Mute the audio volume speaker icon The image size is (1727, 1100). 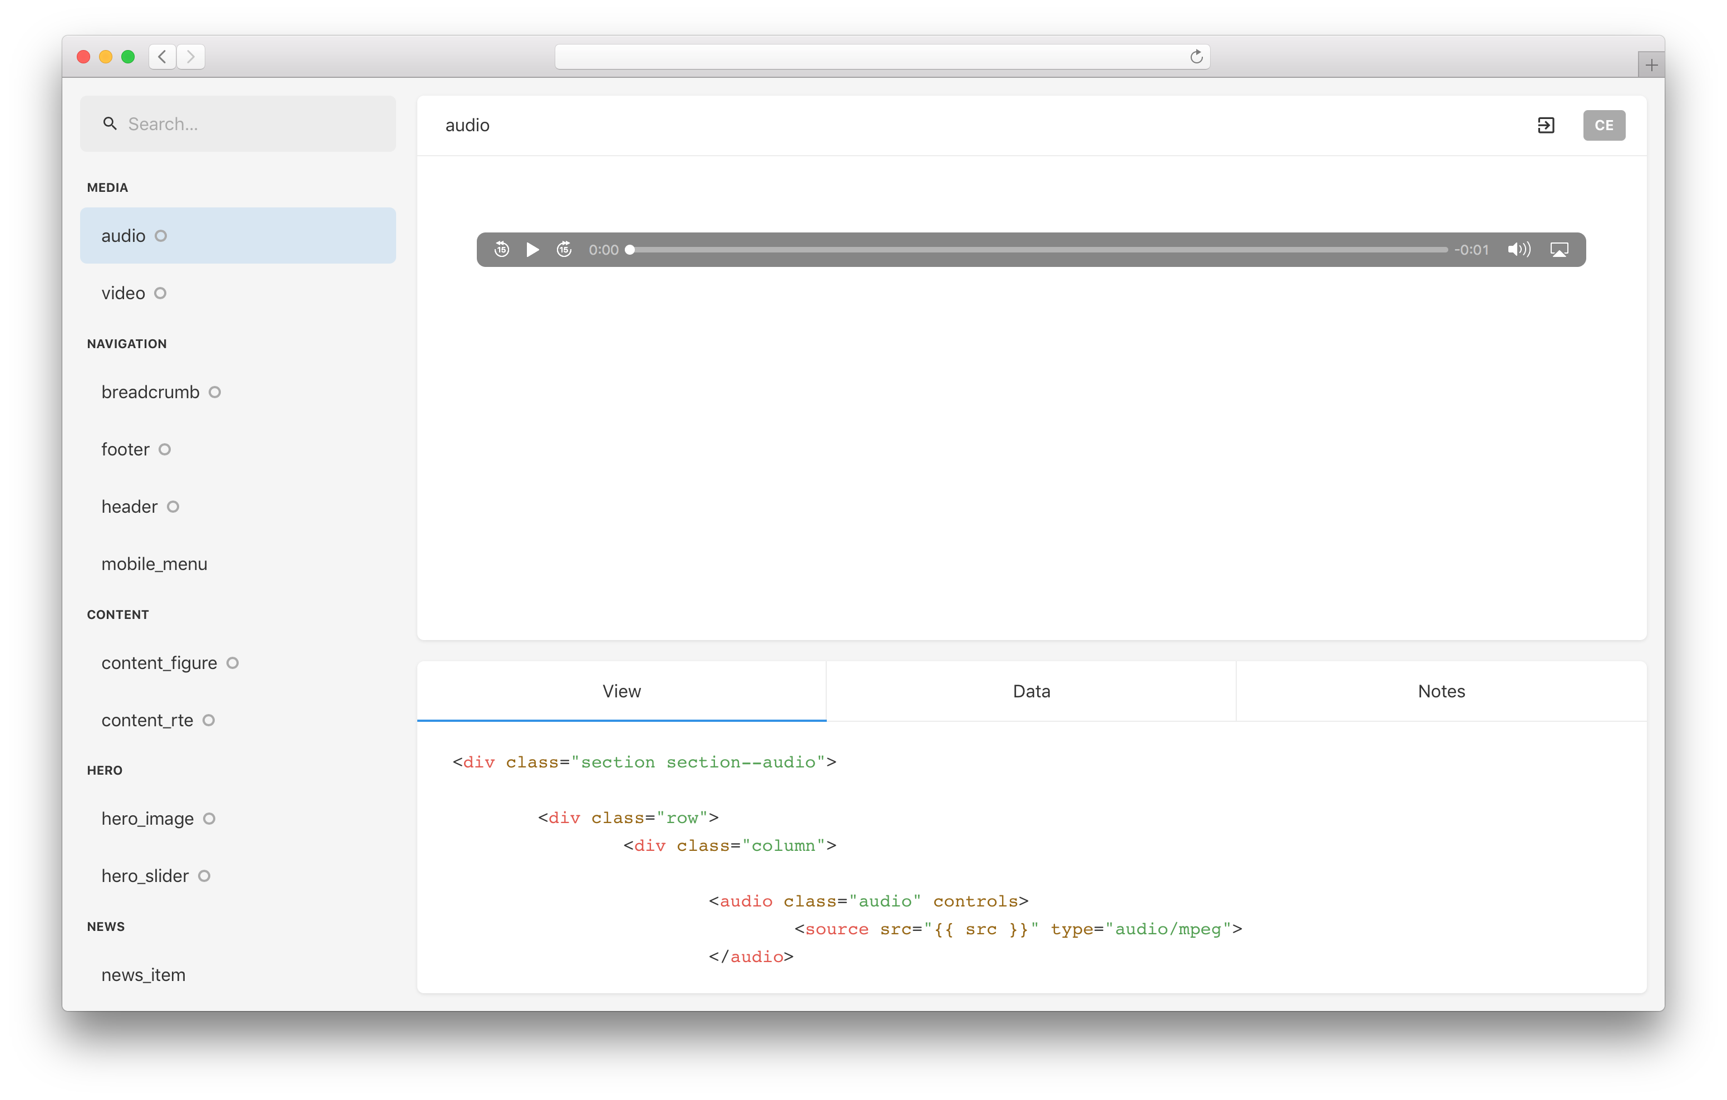(x=1518, y=250)
